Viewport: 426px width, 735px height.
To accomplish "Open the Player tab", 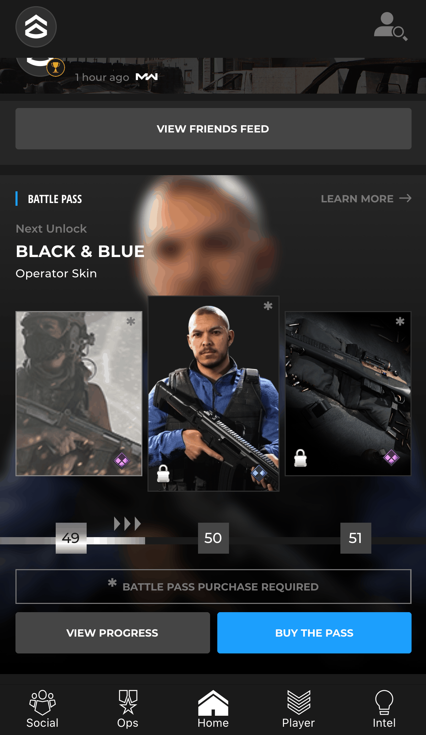I will pos(298,709).
